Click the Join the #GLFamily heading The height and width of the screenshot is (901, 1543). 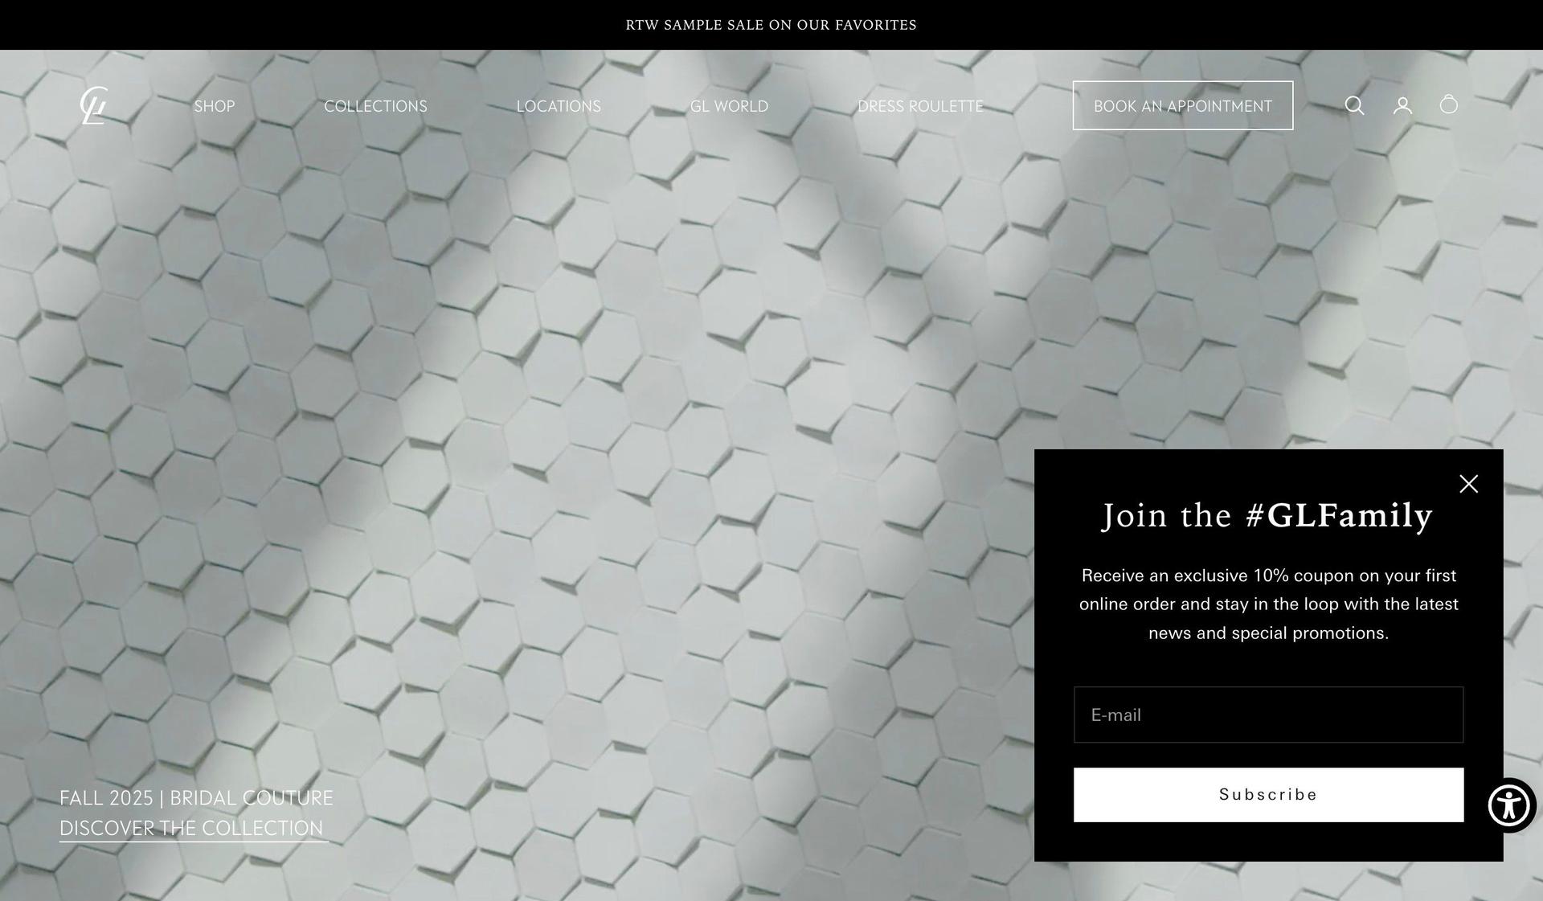[x=1267, y=515]
